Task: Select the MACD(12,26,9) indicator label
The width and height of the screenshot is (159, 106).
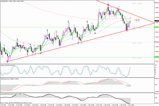Action: [x=10, y=79]
